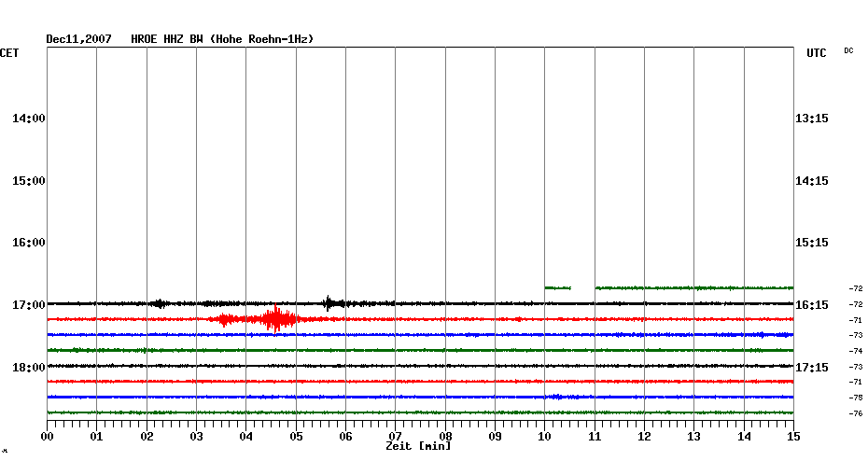Click the UTC time label '17:15'

click(x=812, y=368)
